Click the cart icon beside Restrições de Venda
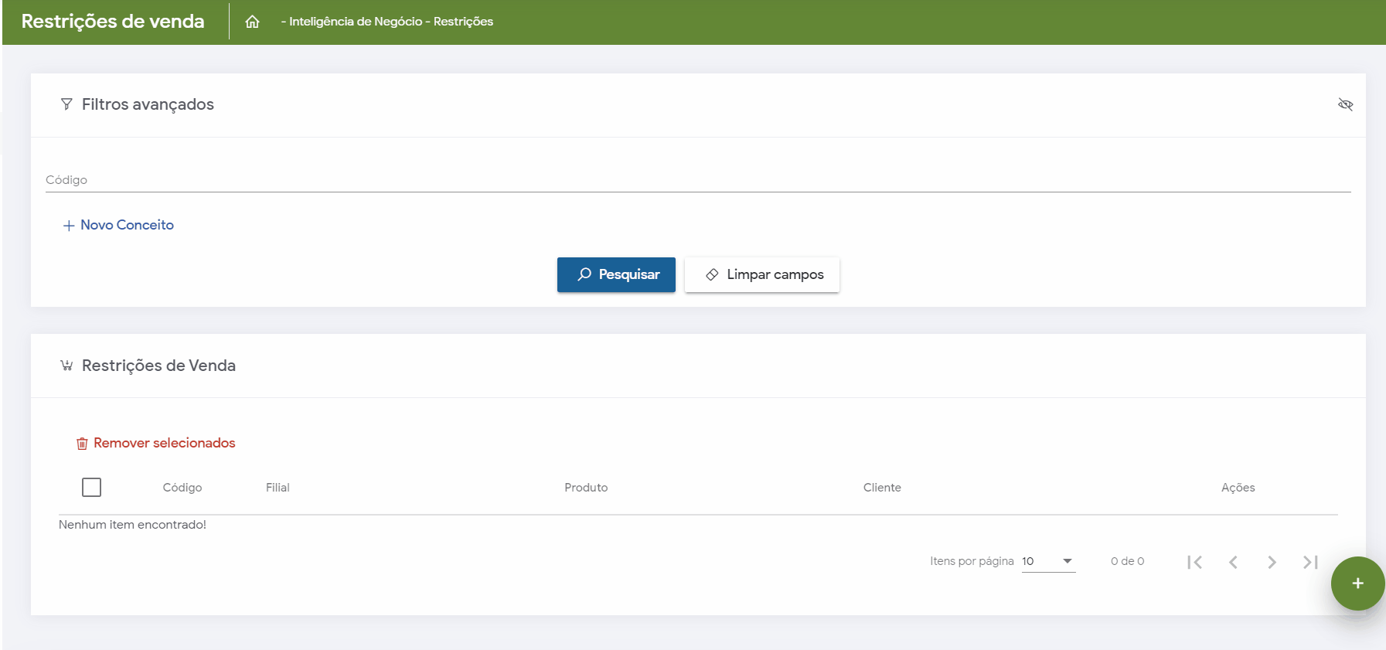 click(x=66, y=366)
